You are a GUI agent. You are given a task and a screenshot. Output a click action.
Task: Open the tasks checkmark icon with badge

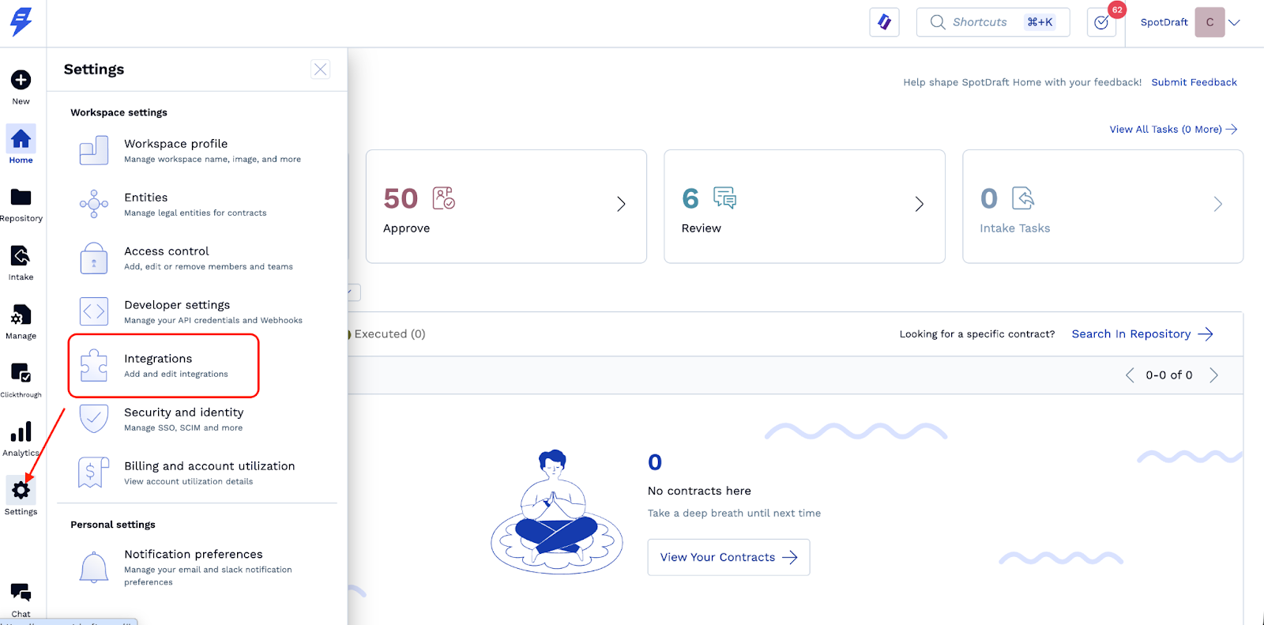pos(1101,22)
